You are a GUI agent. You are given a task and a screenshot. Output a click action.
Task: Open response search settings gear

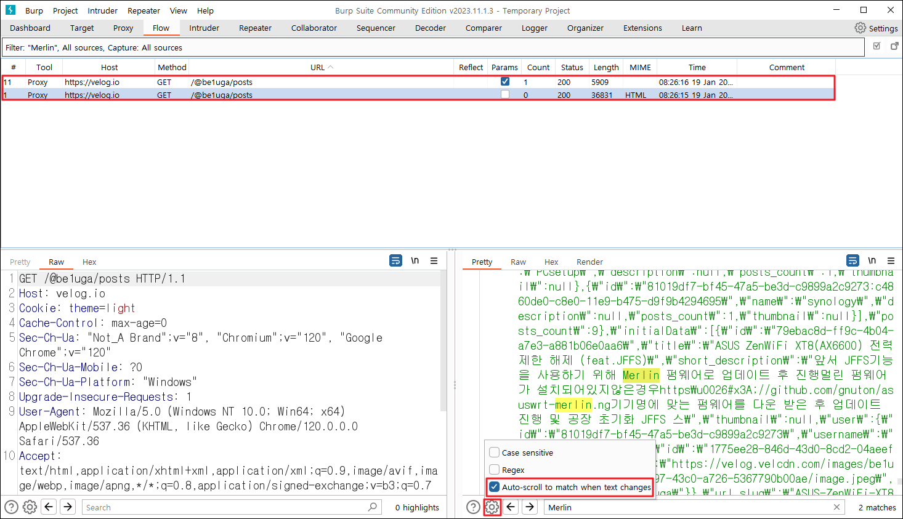[x=492, y=507]
